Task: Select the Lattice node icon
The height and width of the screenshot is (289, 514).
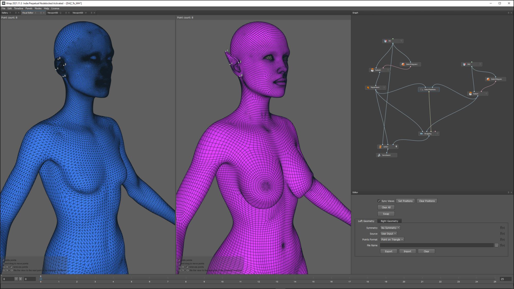Action: point(380,147)
